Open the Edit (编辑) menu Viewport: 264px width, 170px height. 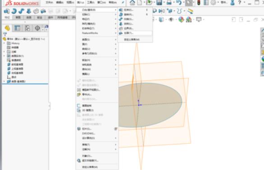click(x=59, y=3)
